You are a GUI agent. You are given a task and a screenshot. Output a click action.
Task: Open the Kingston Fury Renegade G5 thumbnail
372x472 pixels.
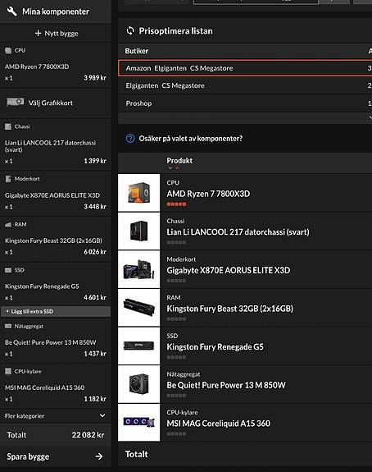tap(138, 346)
